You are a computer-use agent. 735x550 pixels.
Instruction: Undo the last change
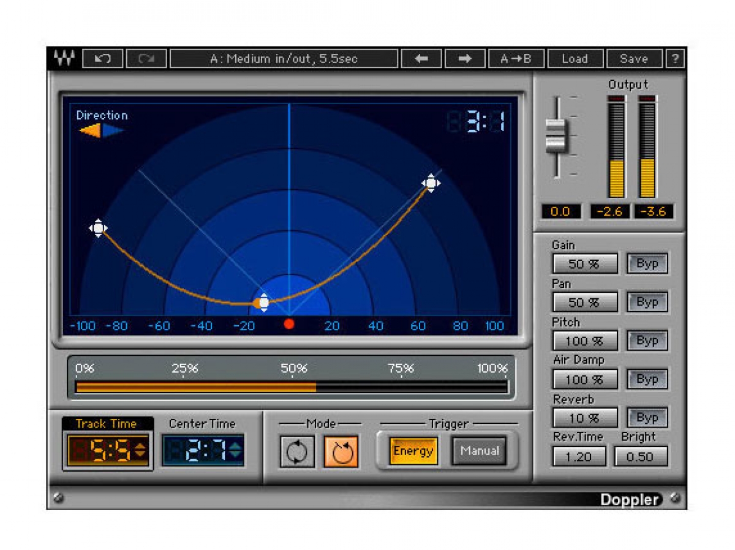coord(102,59)
